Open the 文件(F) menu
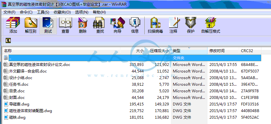271x124 pixels. point(9,12)
